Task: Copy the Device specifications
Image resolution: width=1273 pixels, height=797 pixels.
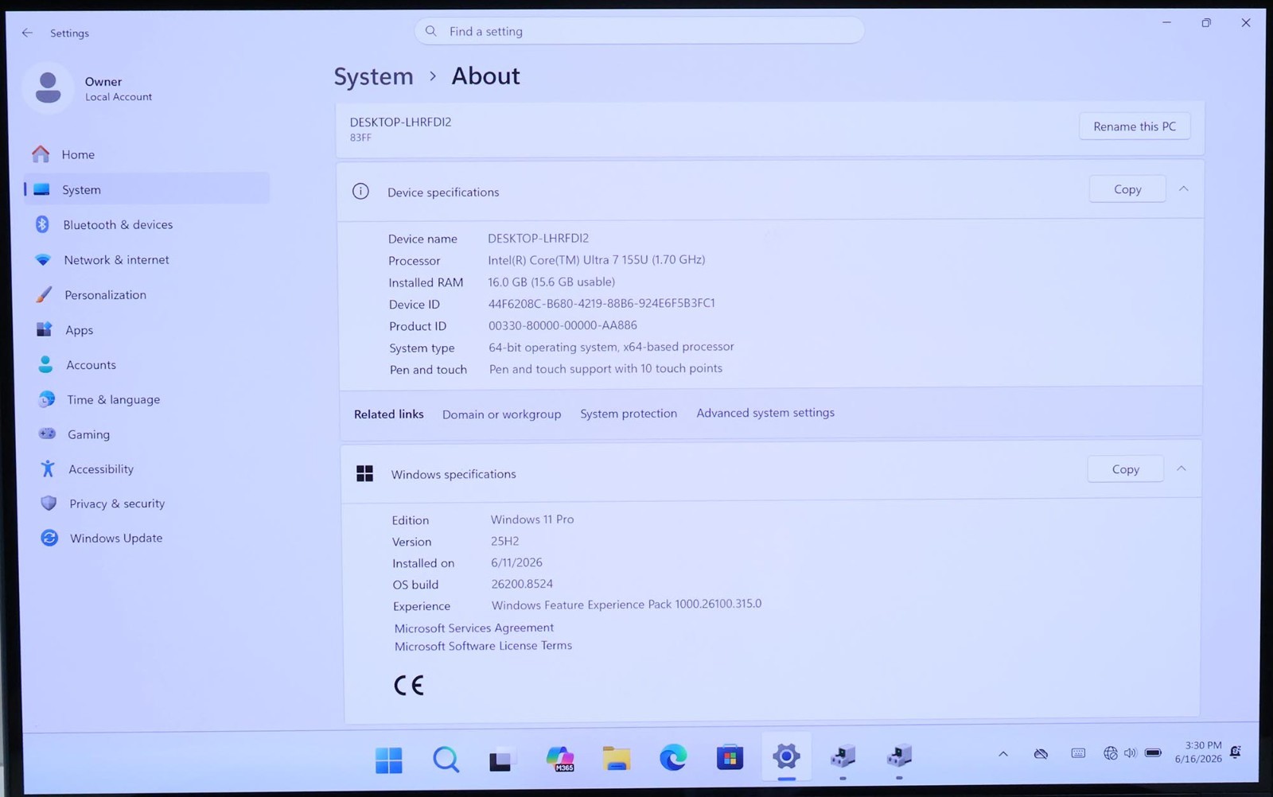Action: click(1127, 189)
